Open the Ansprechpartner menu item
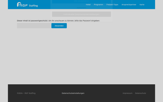163x102 pixels. pyautogui.click(x=129, y=5)
